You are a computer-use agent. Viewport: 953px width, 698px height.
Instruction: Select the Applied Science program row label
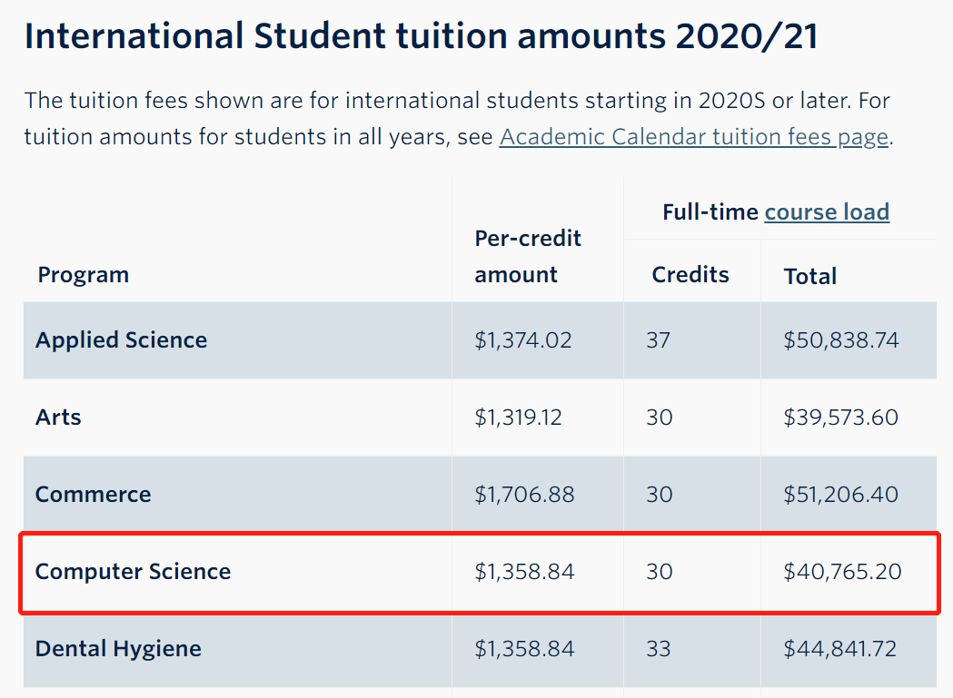click(x=122, y=340)
